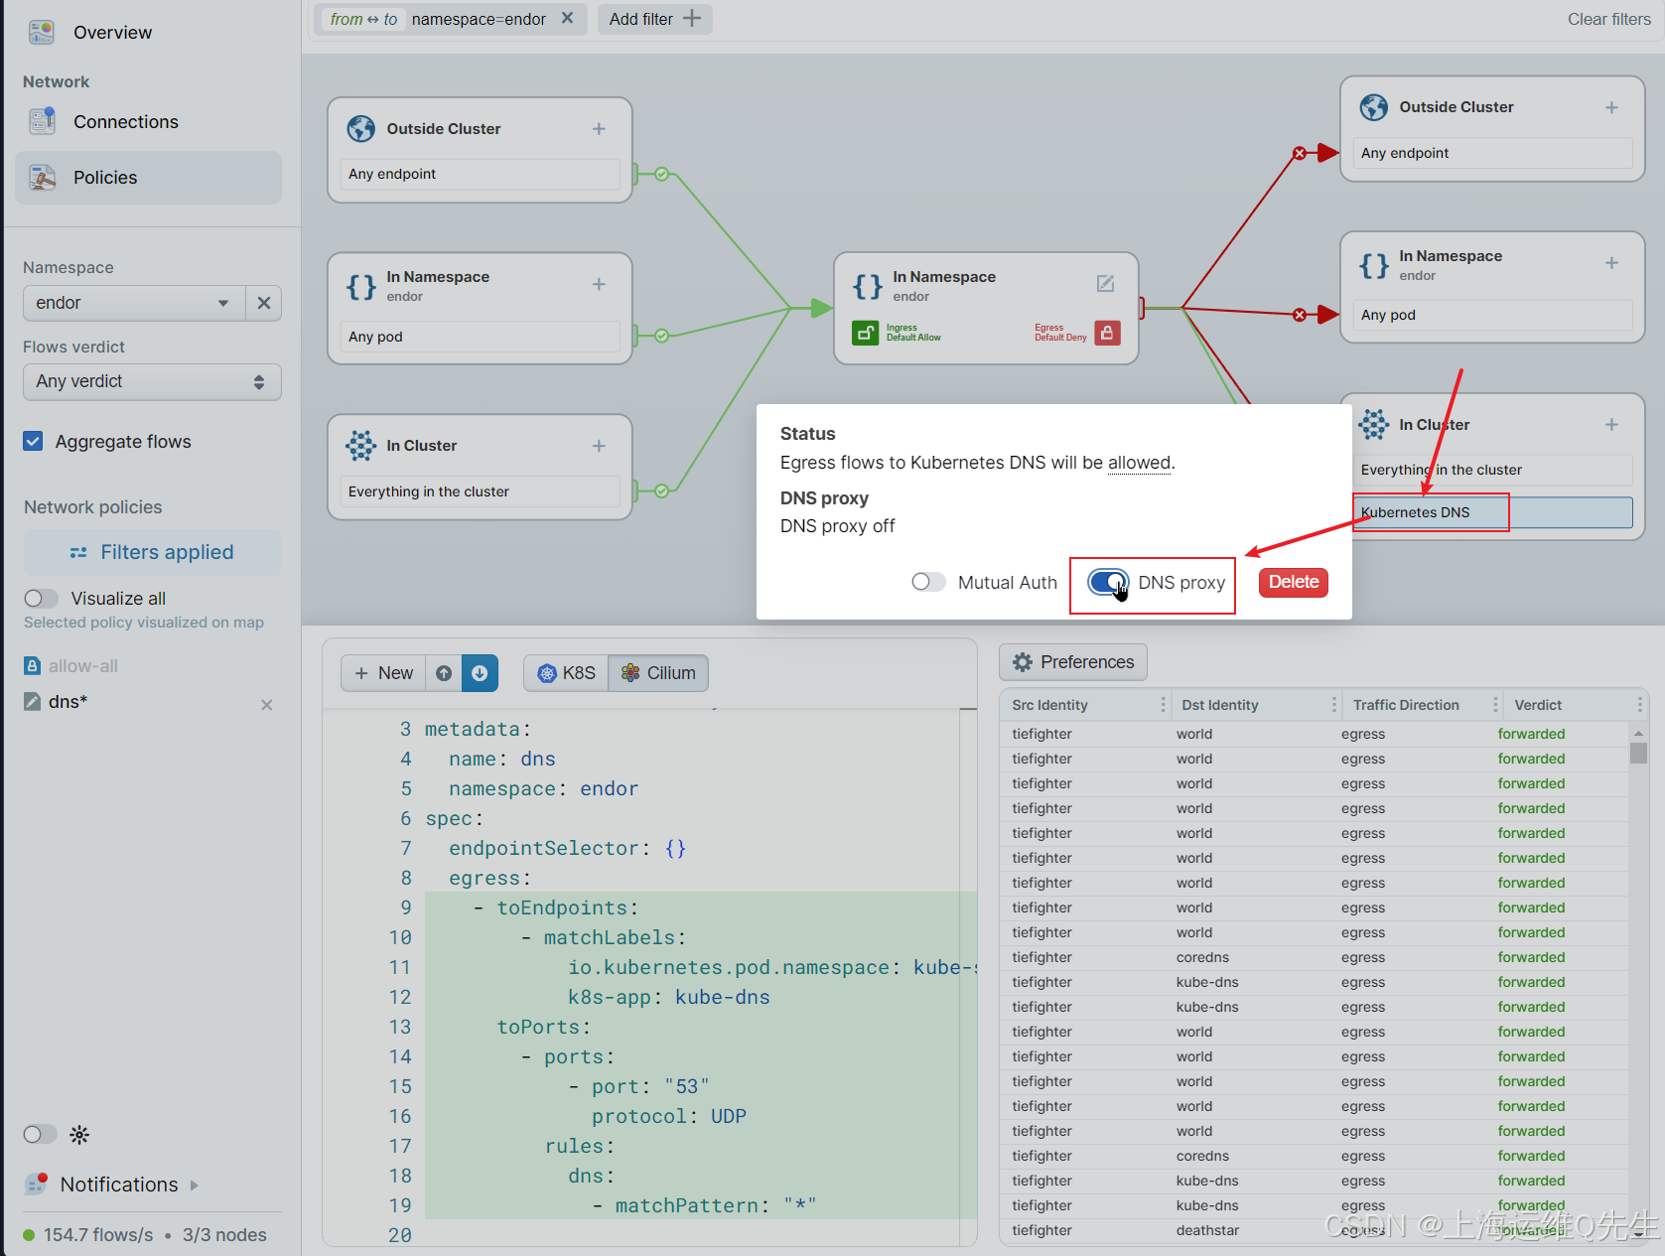The width and height of the screenshot is (1665, 1256).
Task: Click the green ingress check on Any pod
Action: click(x=661, y=336)
